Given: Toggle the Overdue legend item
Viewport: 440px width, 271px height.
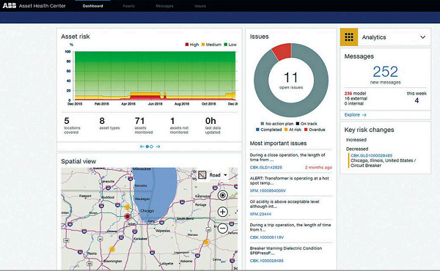Looking at the screenshot, I should pyautogui.click(x=315, y=130).
